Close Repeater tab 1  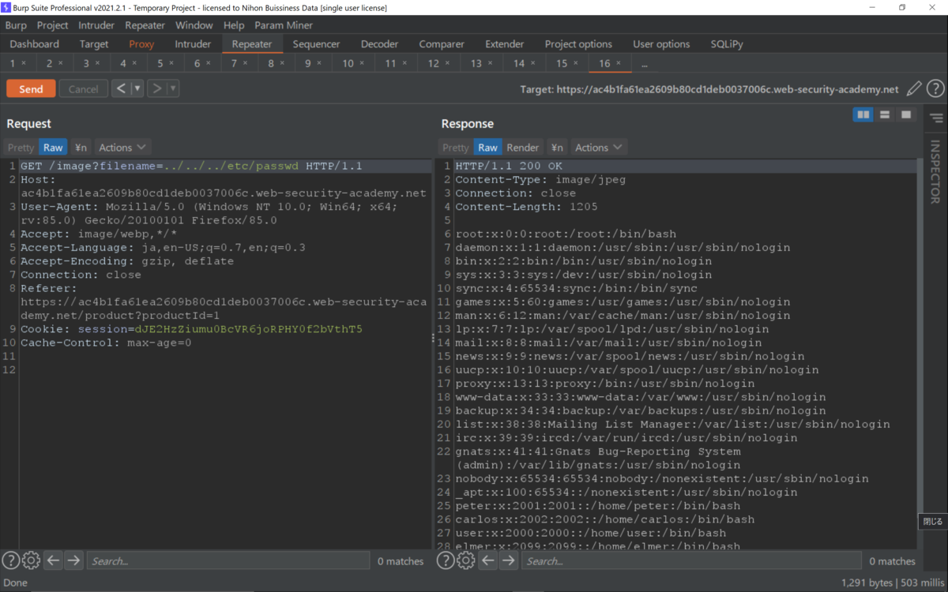click(24, 63)
